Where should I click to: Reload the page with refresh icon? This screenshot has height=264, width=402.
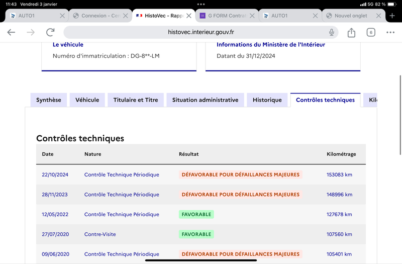pos(50,32)
